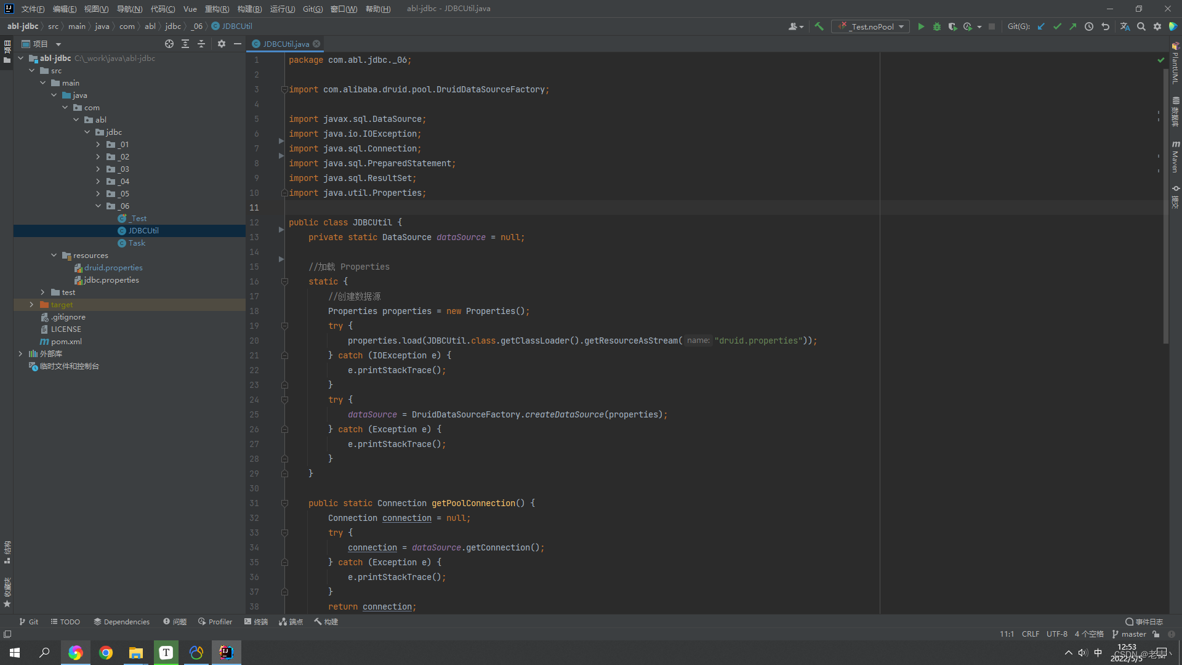Expand the _01 package folder
The height and width of the screenshot is (665, 1182).
click(98, 144)
